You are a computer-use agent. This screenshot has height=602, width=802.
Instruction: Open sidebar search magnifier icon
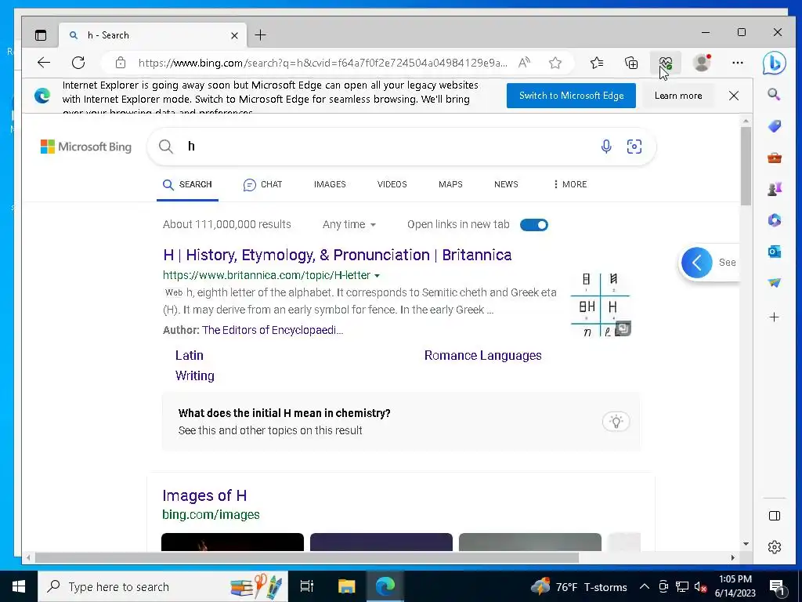(x=775, y=94)
